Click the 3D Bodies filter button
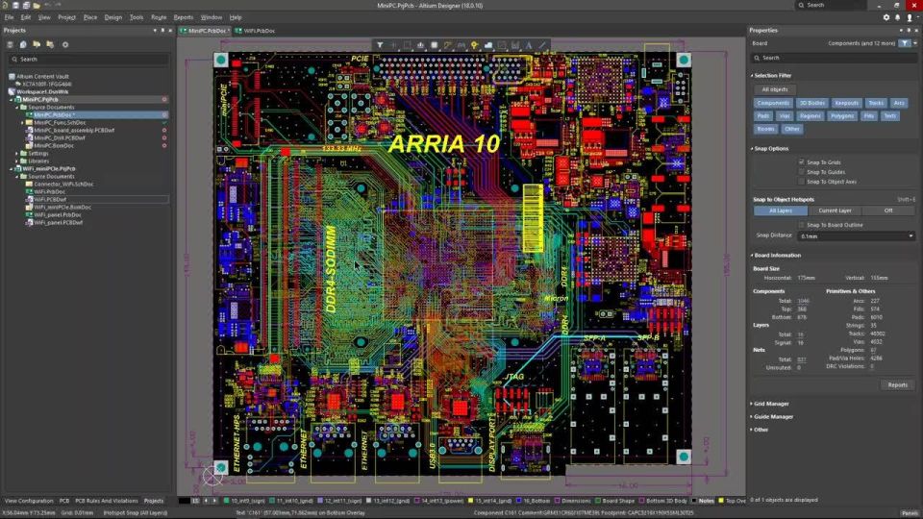The image size is (923, 519). (811, 103)
